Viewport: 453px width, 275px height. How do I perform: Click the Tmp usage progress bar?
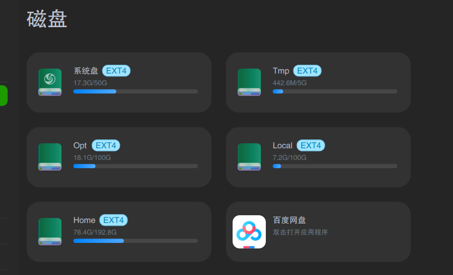[335, 91]
